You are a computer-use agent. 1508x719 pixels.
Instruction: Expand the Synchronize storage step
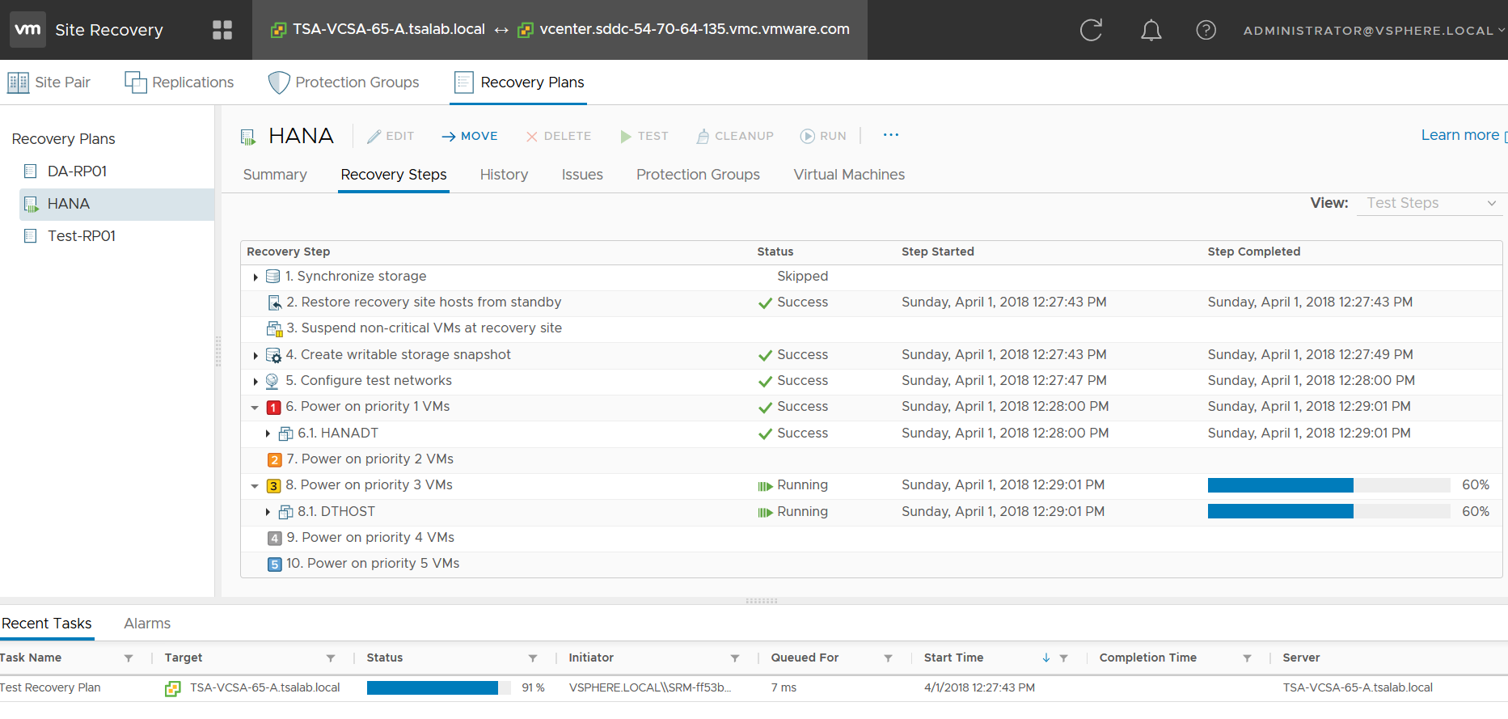pos(256,277)
